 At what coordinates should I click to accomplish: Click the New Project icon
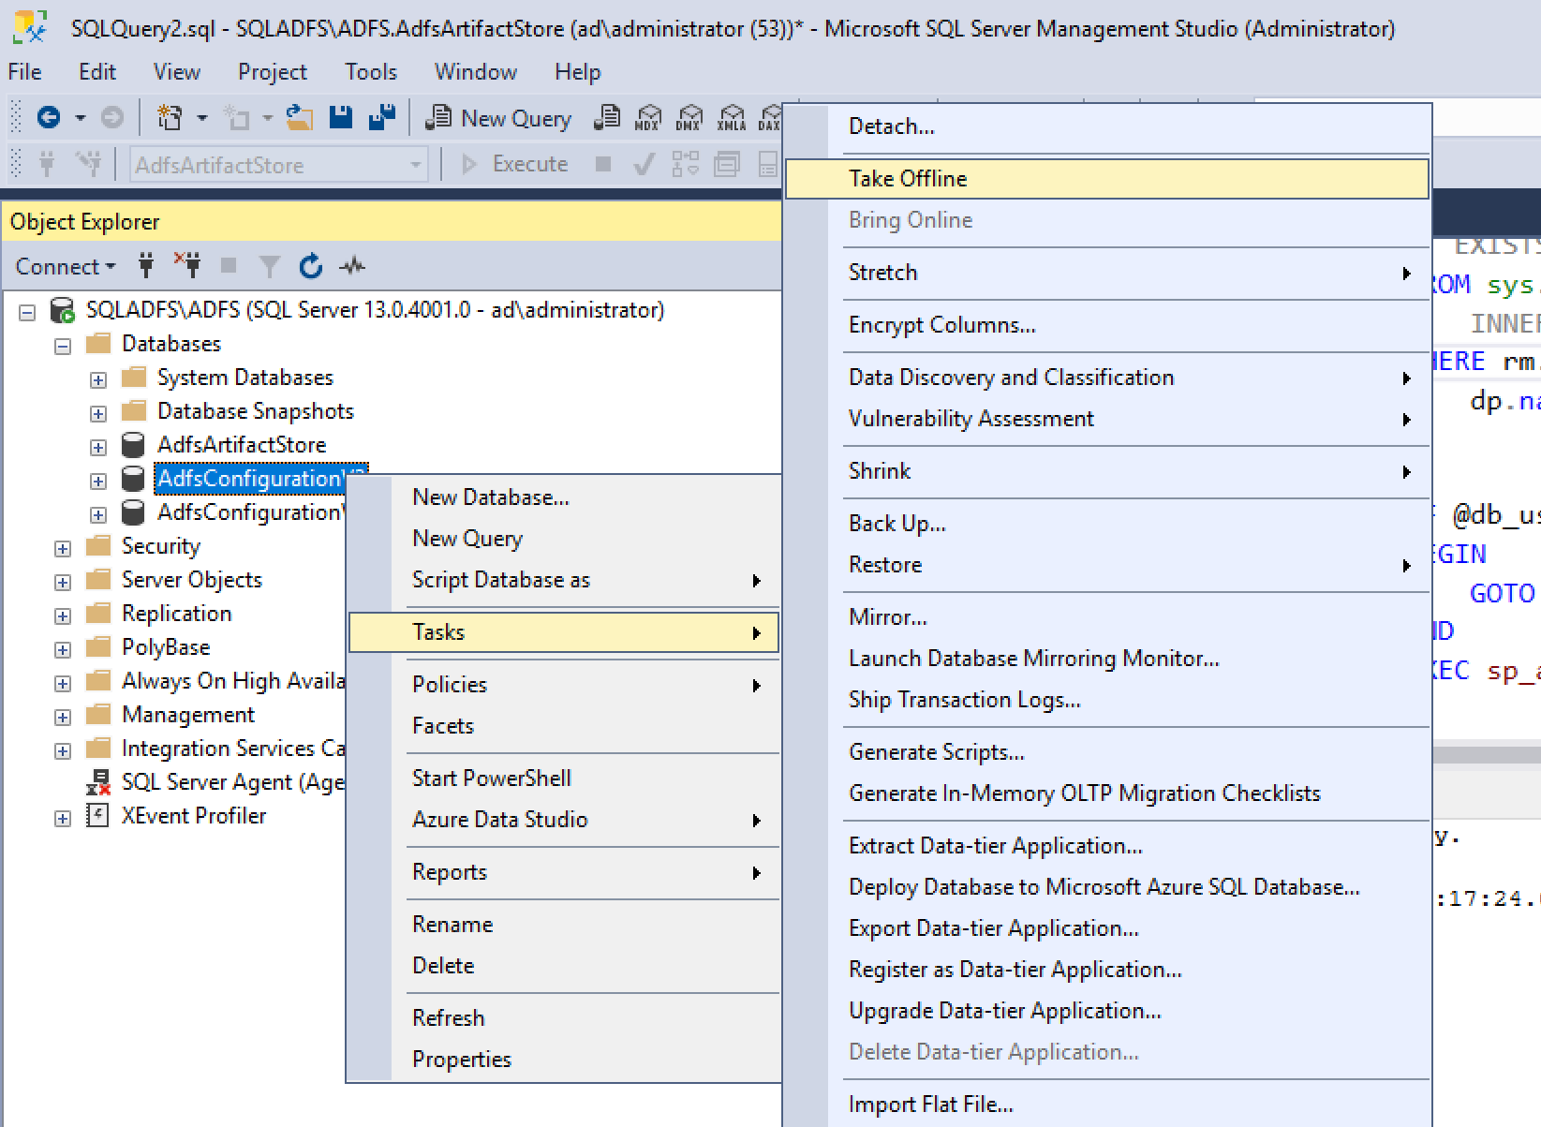click(x=170, y=117)
